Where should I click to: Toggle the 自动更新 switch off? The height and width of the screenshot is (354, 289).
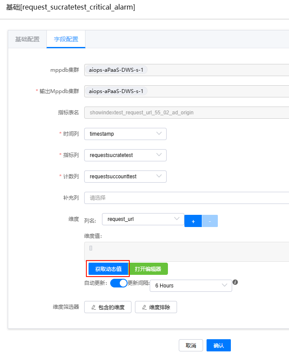[118, 283]
